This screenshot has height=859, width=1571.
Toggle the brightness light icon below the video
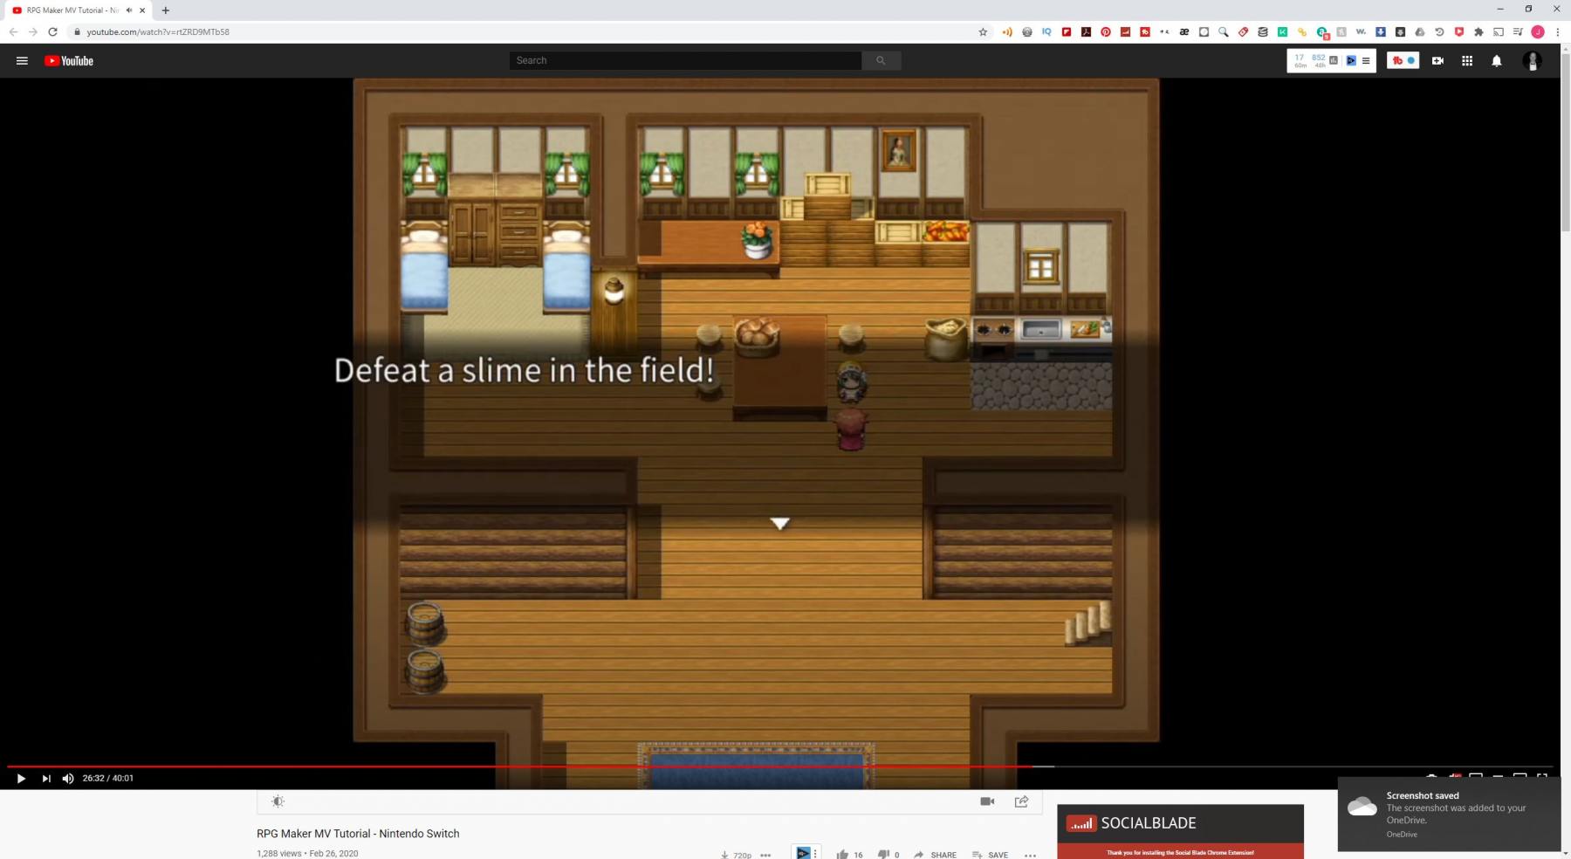(278, 801)
